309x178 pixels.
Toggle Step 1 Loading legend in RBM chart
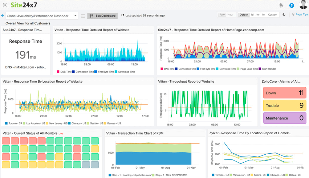pyautogui.click(x=130, y=175)
